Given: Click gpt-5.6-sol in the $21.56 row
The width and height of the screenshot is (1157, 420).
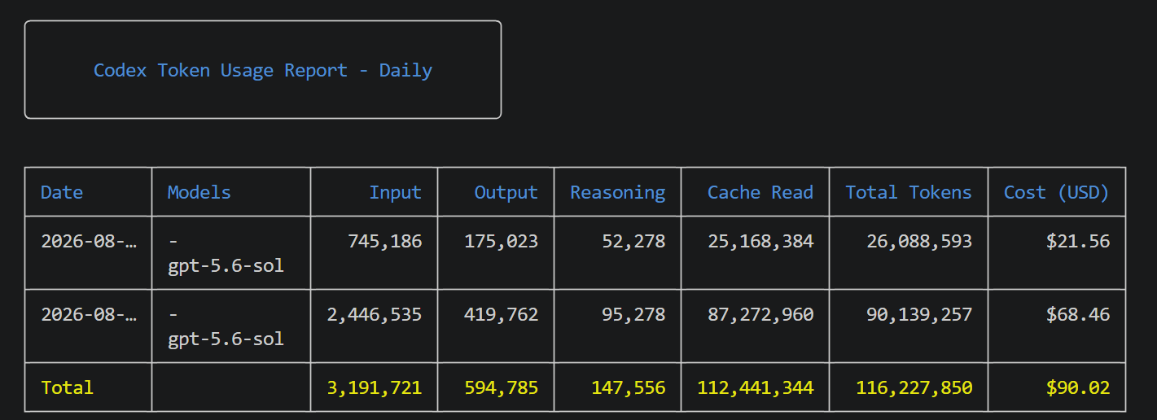Looking at the screenshot, I should [x=226, y=265].
